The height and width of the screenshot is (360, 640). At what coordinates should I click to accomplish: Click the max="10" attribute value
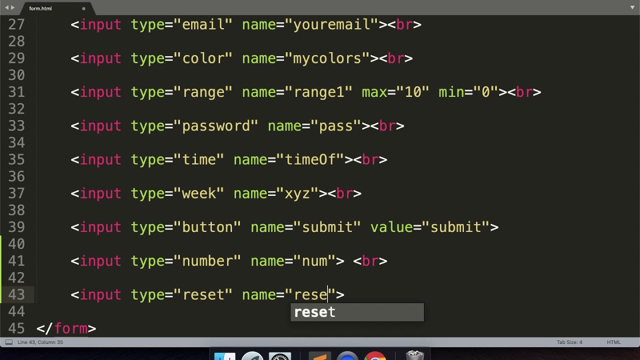point(412,92)
